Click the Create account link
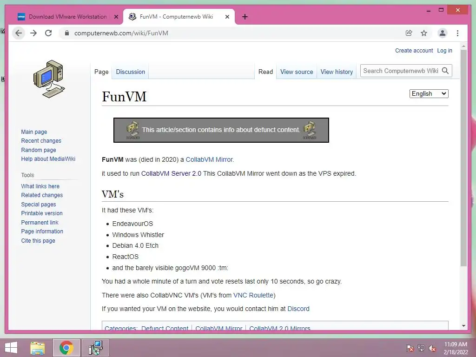 pyautogui.click(x=414, y=51)
